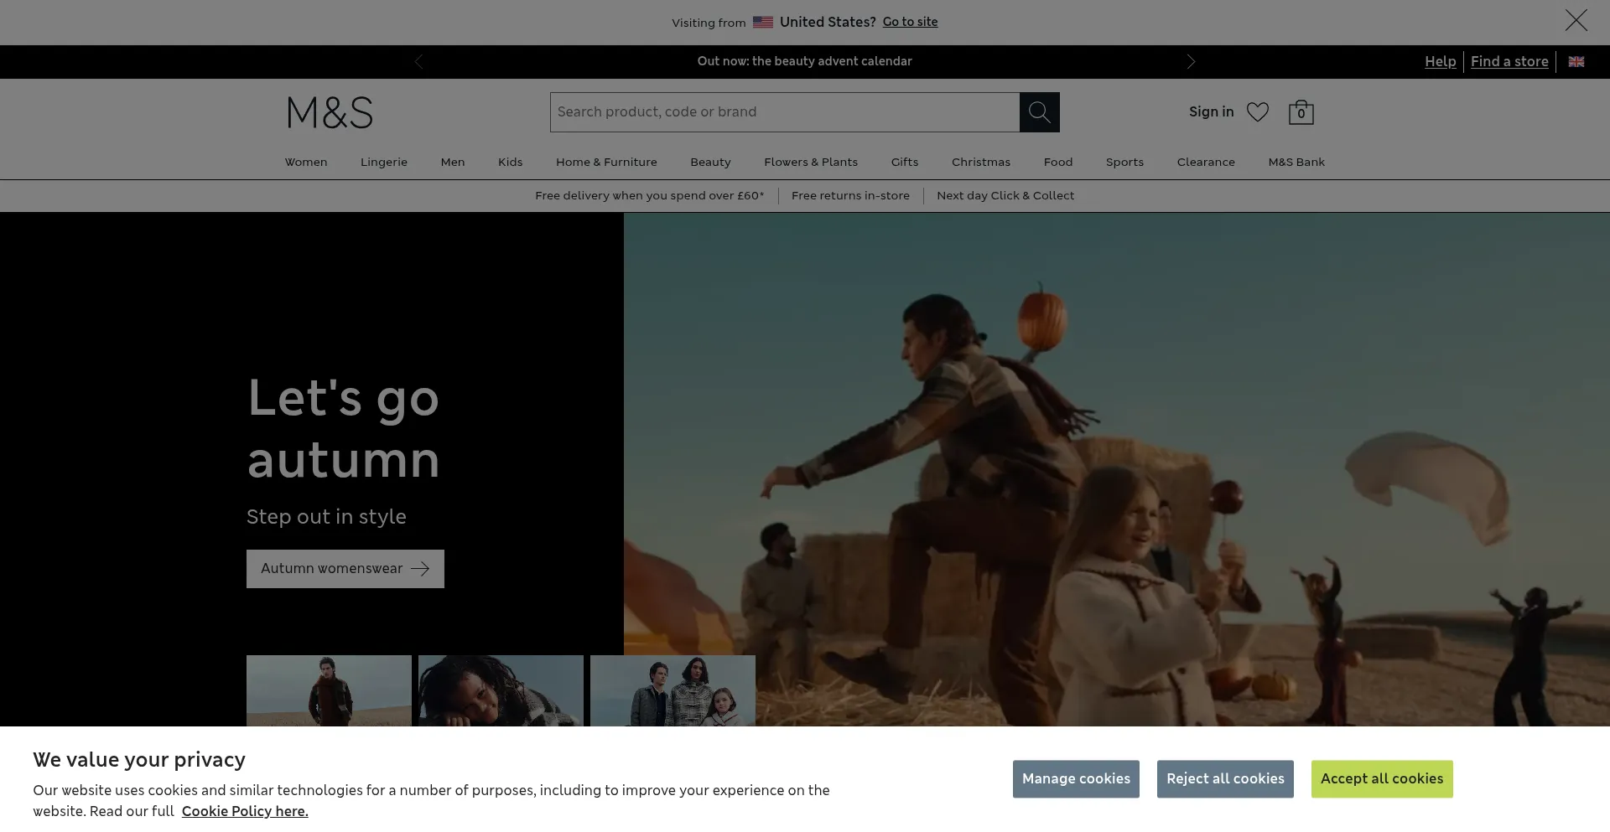Open the Home & Furniture menu
Viewport: 1610px width, 832px height.
(x=606, y=163)
